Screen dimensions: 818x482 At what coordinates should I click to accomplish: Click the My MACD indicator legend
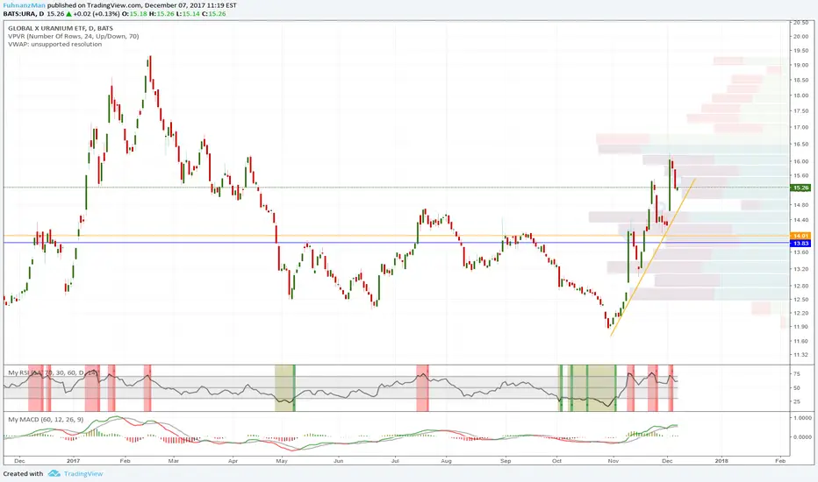(46, 419)
